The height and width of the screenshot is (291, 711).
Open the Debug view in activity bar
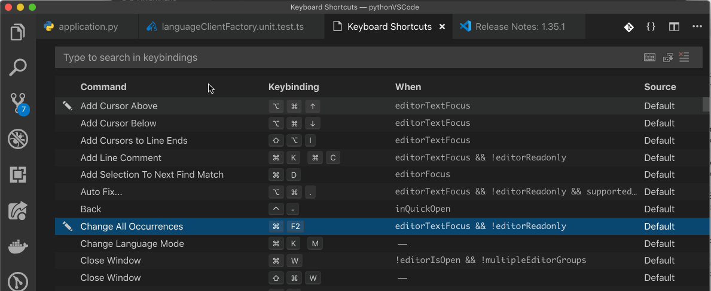point(18,140)
